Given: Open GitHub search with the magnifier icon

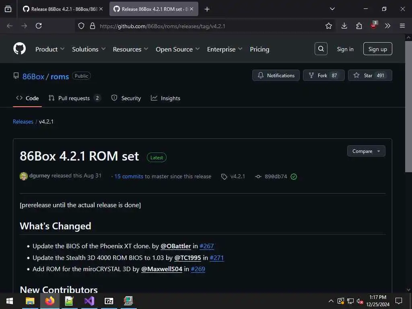Looking at the screenshot, I should 321,49.
